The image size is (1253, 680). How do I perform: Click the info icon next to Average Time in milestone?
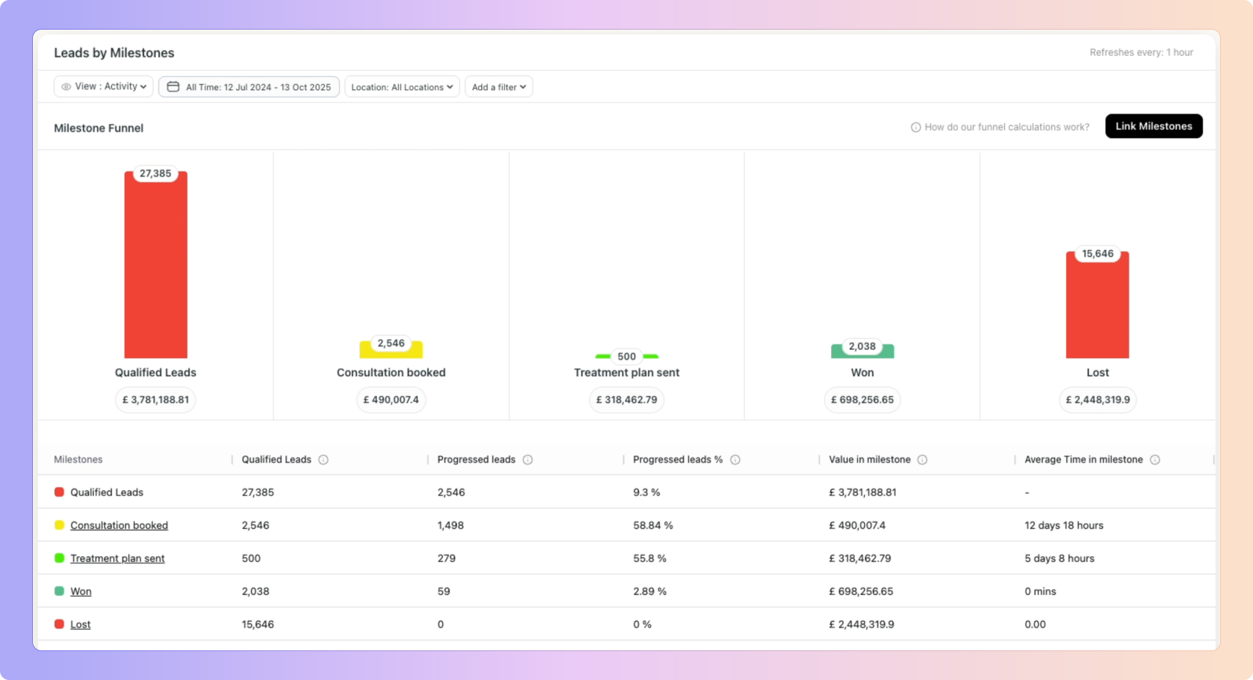click(1155, 460)
